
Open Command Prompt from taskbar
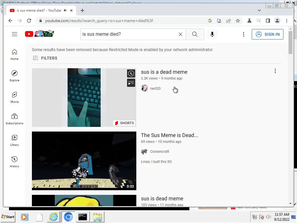coord(83,217)
